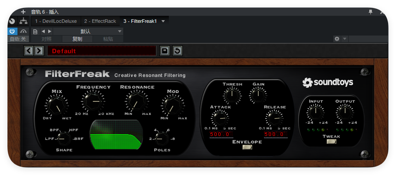Toggle the plugin power bypass button
396x175 pixels.
tap(12, 31)
